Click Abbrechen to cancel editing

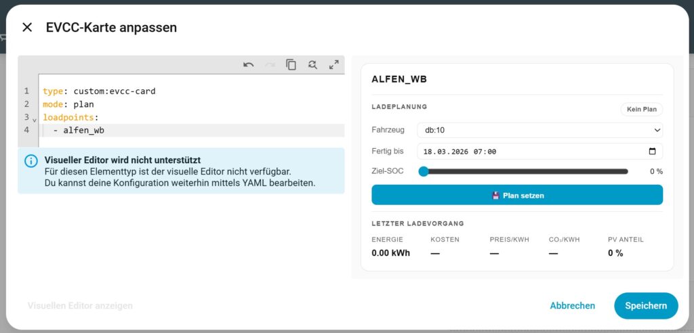click(572, 306)
